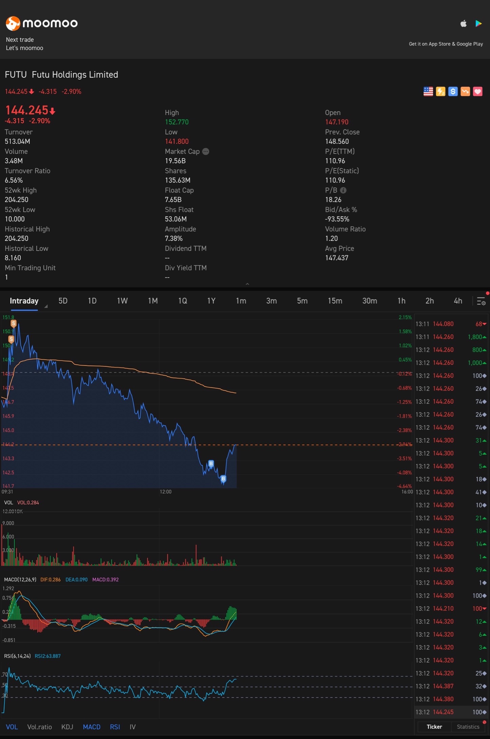Image resolution: width=490 pixels, height=739 pixels.
Task: Click the MACD(12,26,9) indicator label
Action: click(20, 579)
